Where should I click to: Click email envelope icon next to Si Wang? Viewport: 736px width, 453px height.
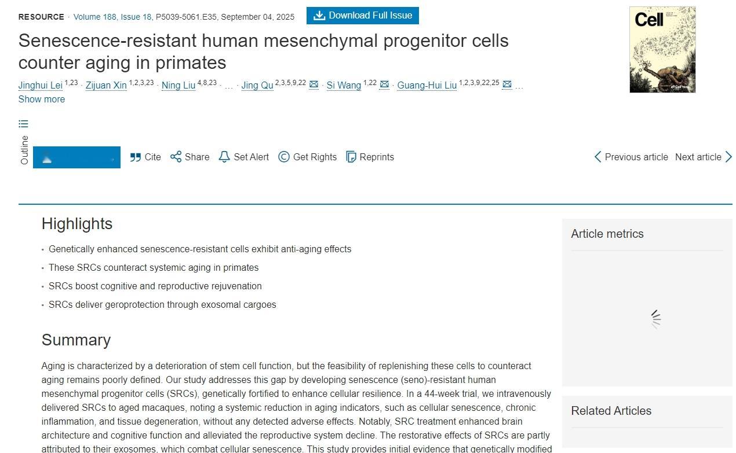pos(384,84)
